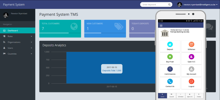This screenshot has width=220, height=100.
Task: Open the hamburger menu in the phone app
Action: (161, 26)
